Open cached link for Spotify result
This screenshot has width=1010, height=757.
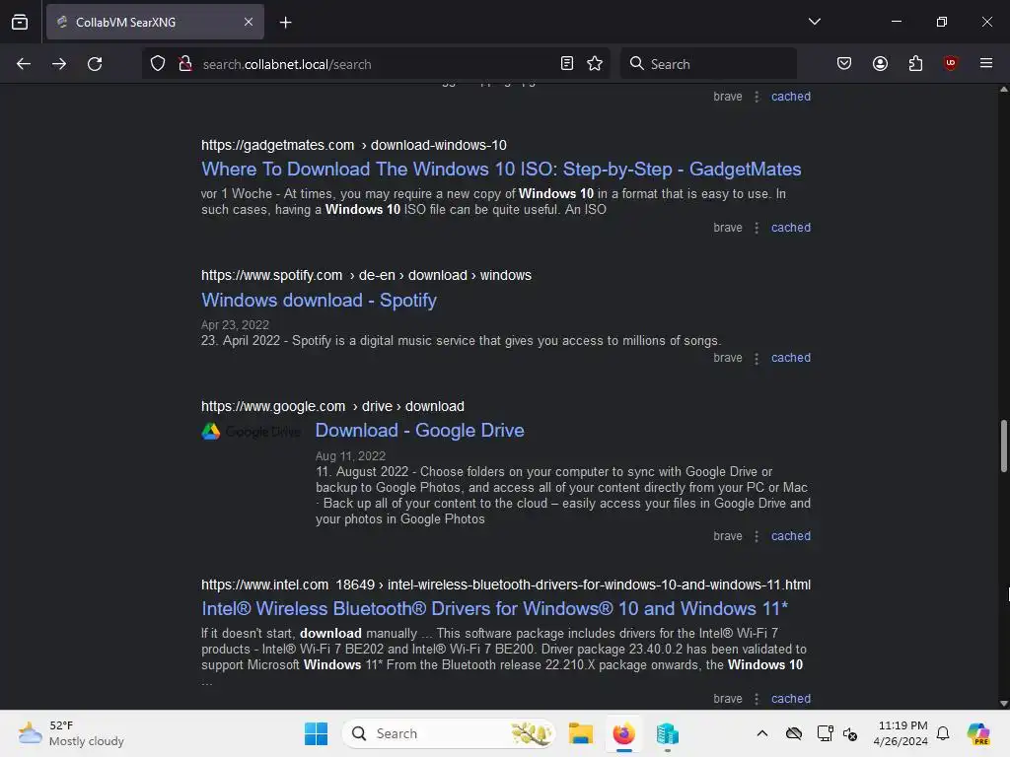click(x=791, y=358)
